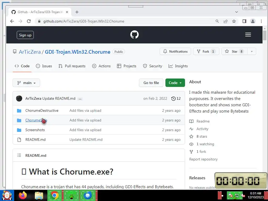Click the browser forward arrow
The image size is (268, 201).
click(20, 21)
